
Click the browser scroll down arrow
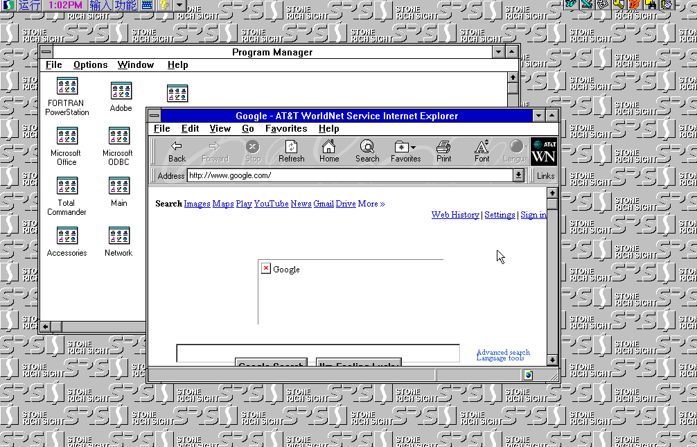pyautogui.click(x=552, y=360)
